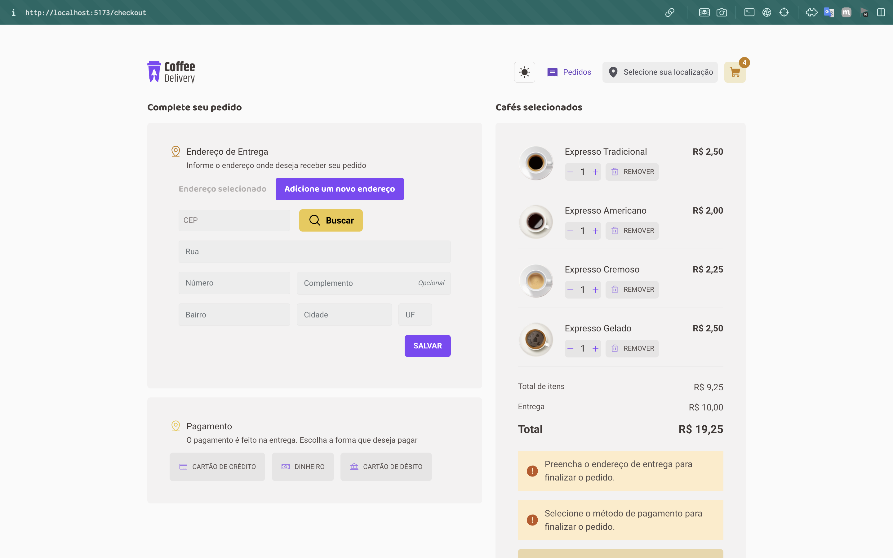
Task: Choose Cartão de Débito payment method
Action: pyautogui.click(x=386, y=467)
